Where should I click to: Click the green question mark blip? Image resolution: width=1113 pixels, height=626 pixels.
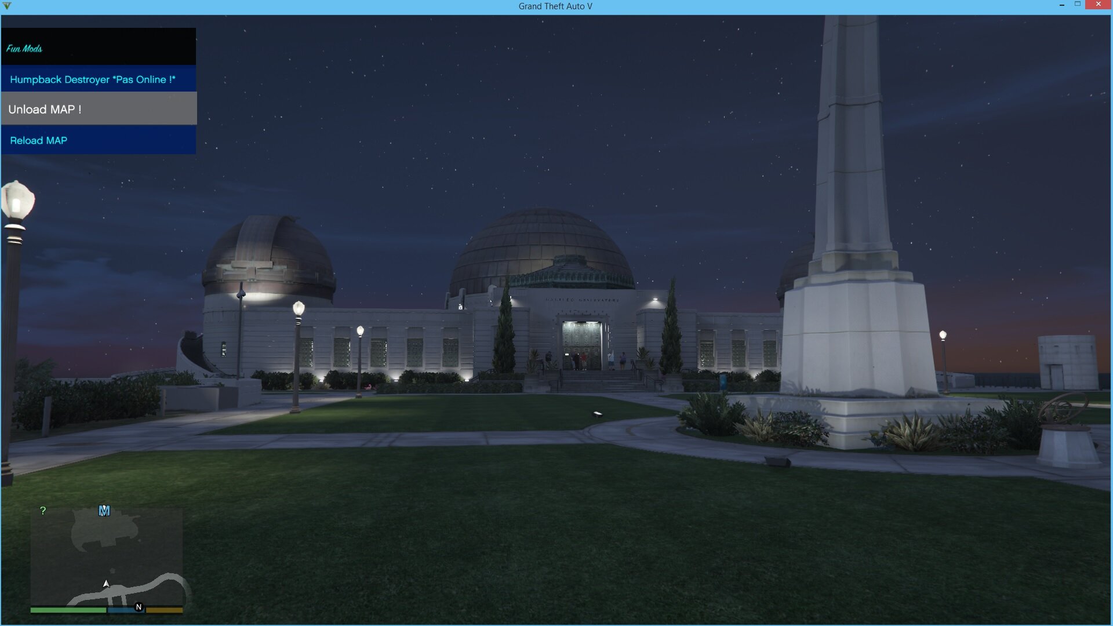pyautogui.click(x=42, y=511)
